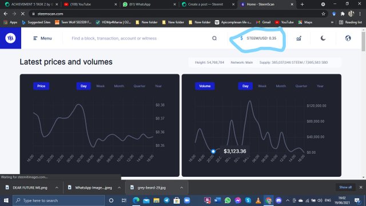Open the Maps bookmark

click(305, 22)
